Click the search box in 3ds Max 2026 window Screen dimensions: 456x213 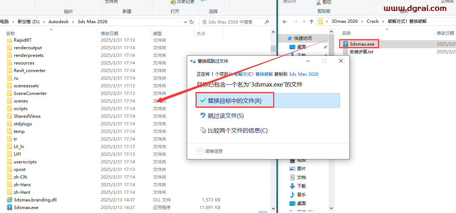[235, 22]
